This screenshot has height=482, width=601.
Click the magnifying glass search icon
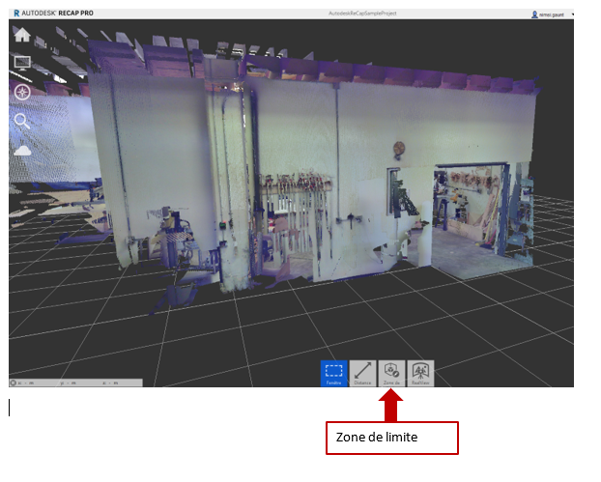pos(21,122)
